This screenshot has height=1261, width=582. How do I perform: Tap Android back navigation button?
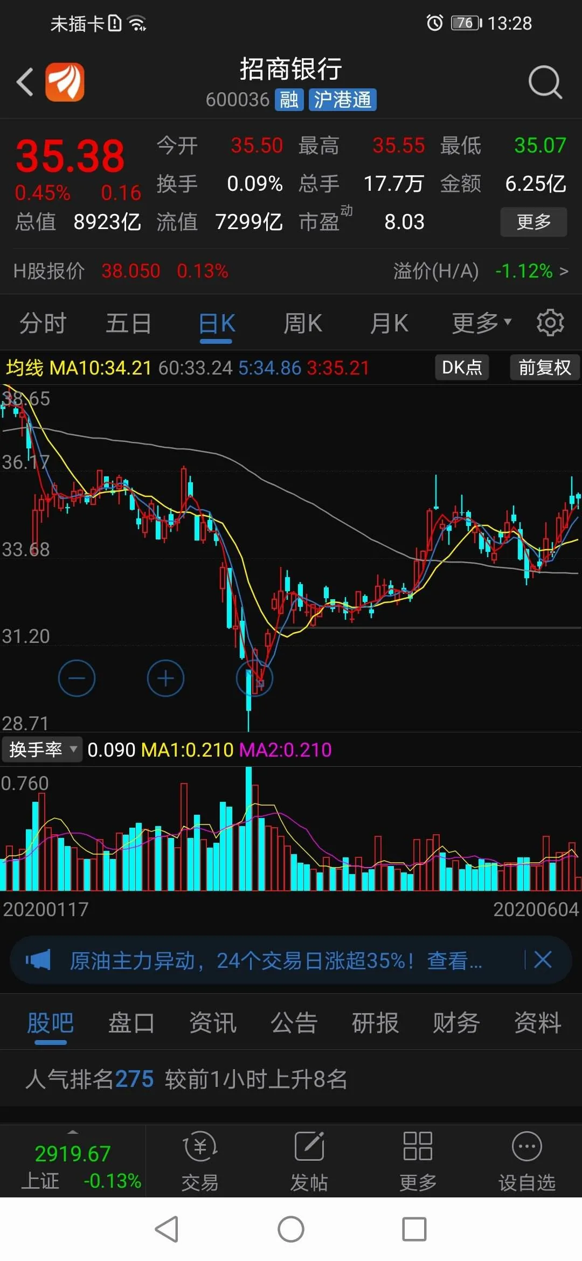(167, 1229)
